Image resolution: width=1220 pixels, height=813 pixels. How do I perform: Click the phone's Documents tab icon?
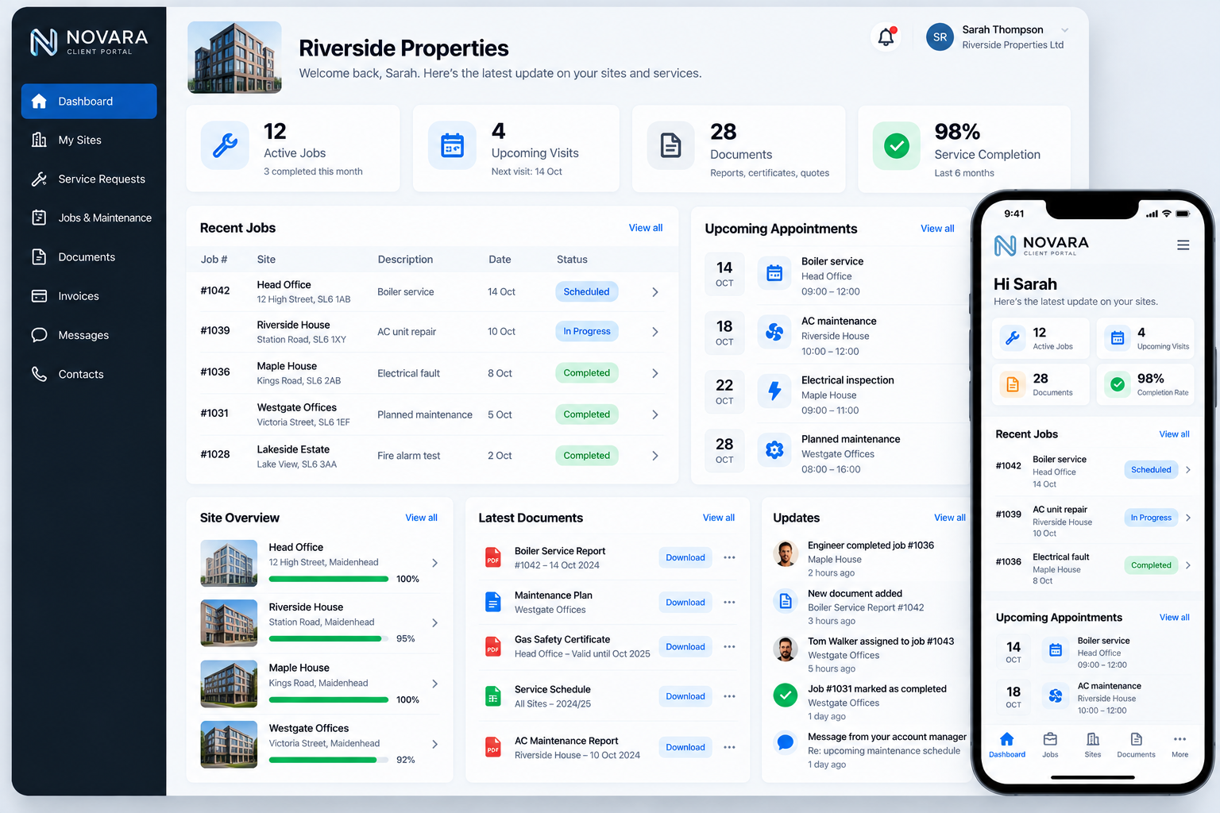1136,739
